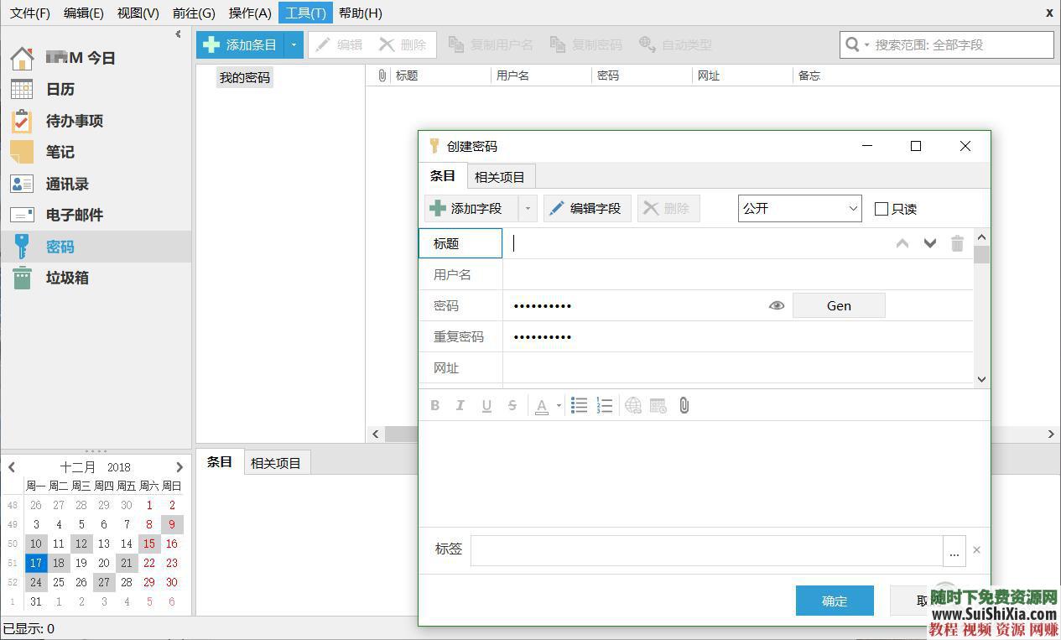Image resolution: width=1061 pixels, height=640 pixels.
Task: Toggle underline formatting
Action: (x=486, y=405)
